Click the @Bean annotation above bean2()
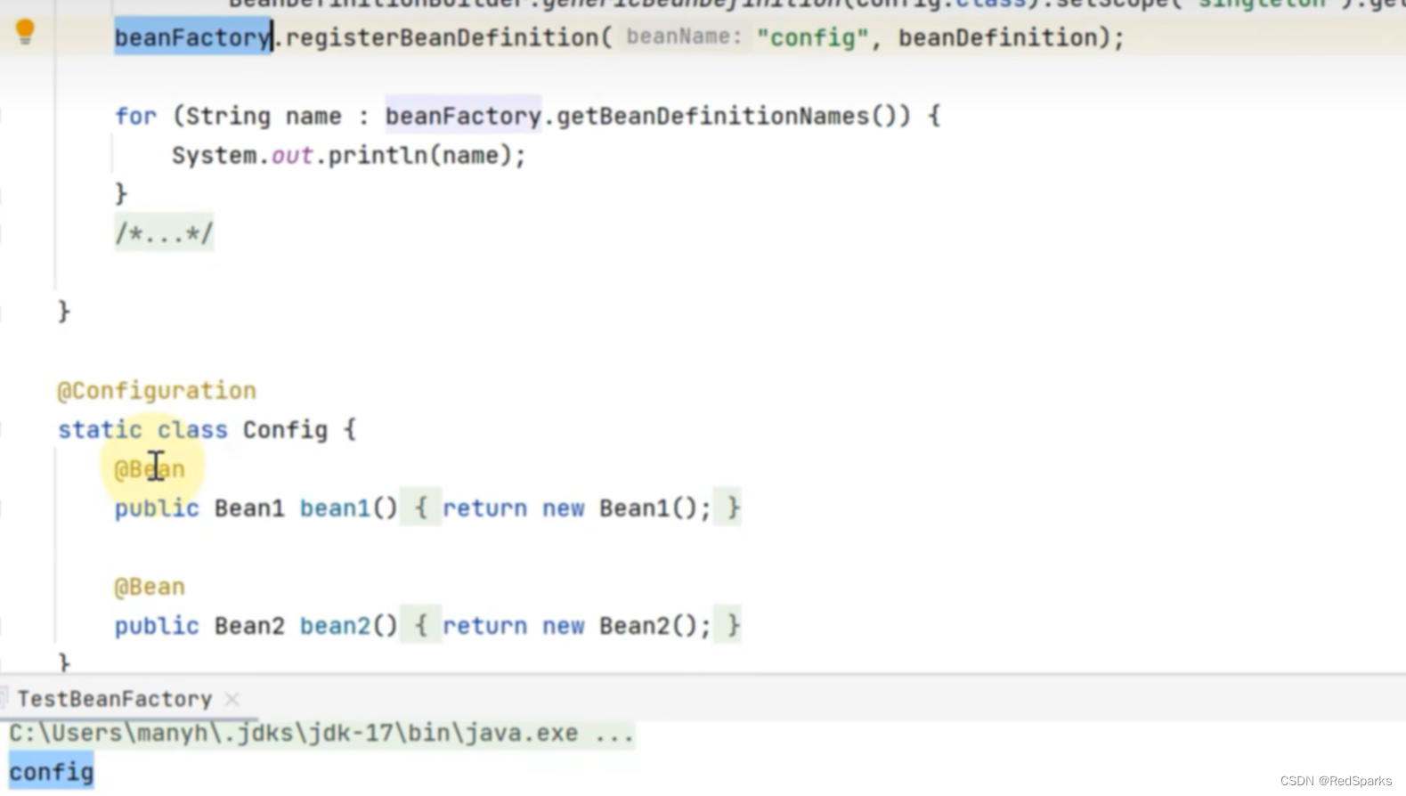 point(150,587)
